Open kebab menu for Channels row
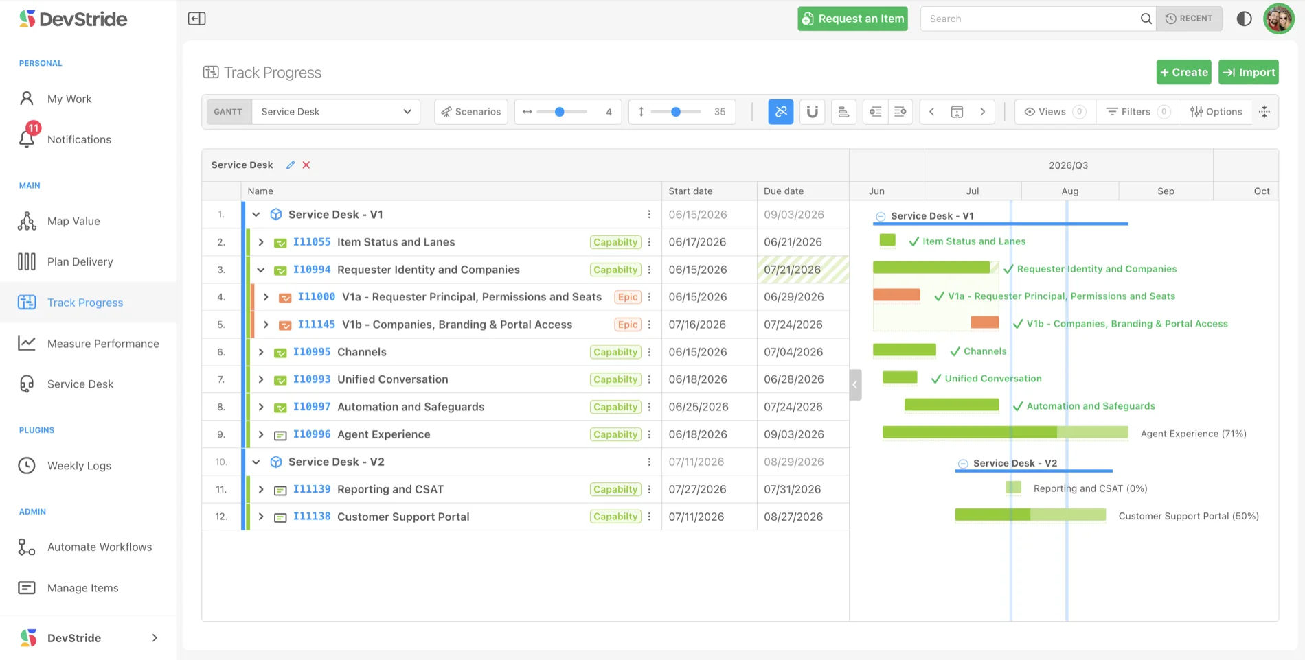This screenshot has width=1305, height=660. (649, 352)
